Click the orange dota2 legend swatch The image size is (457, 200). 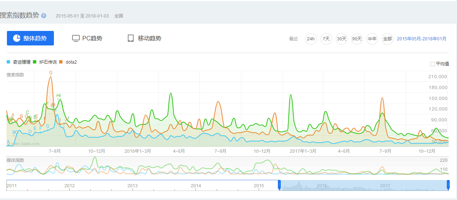click(x=62, y=62)
